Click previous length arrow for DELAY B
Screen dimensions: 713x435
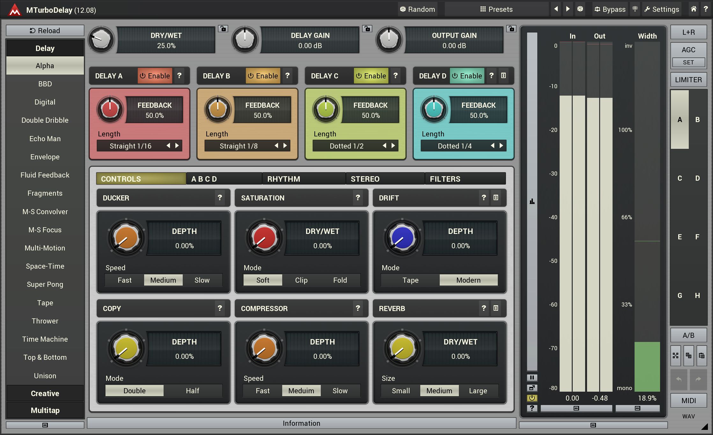(276, 146)
